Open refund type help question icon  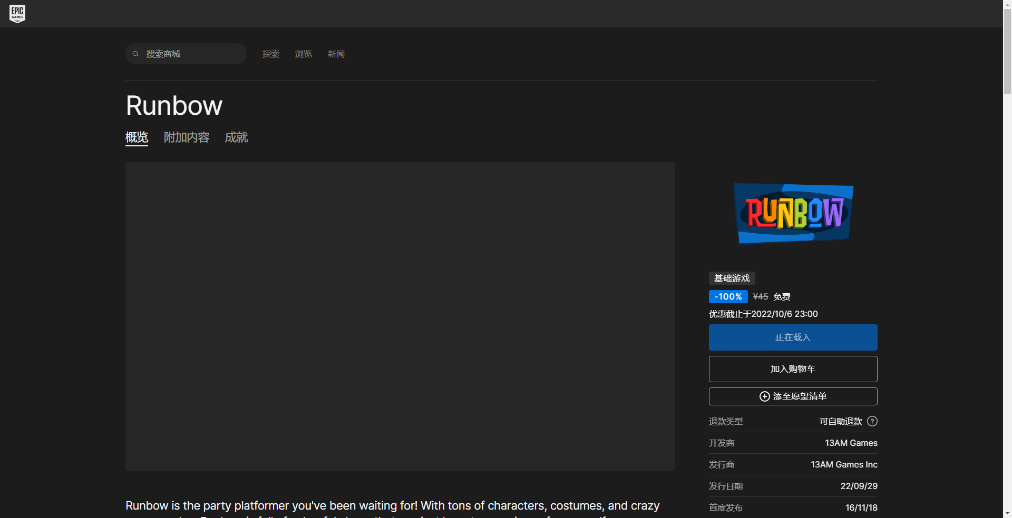coord(872,421)
